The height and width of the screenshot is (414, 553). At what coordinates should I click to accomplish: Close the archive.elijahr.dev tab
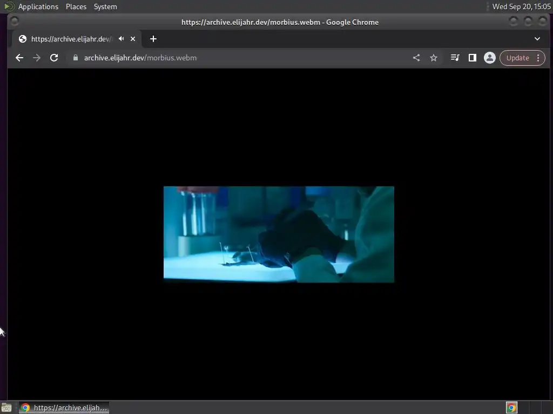pyautogui.click(x=133, y=39)
